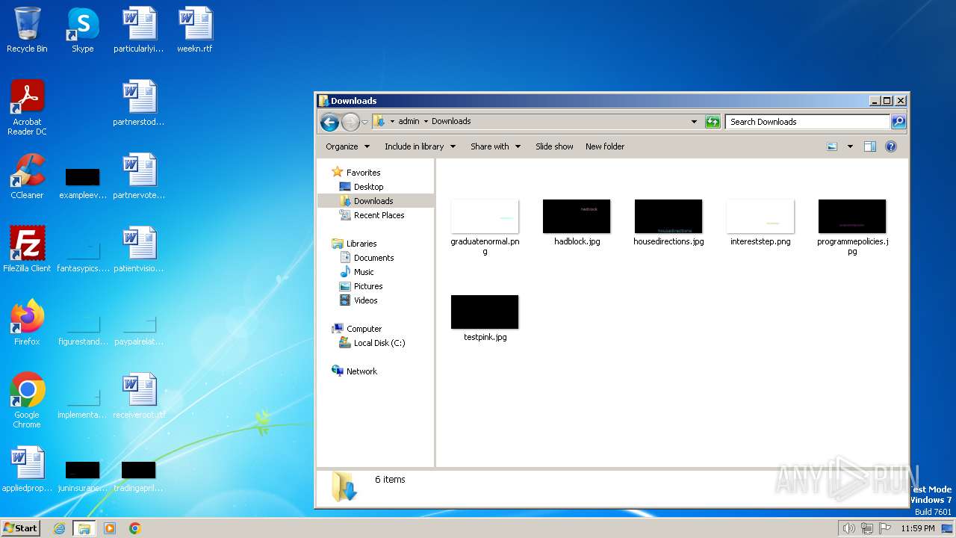
Task: Start the Slide show
Action: 554,146
